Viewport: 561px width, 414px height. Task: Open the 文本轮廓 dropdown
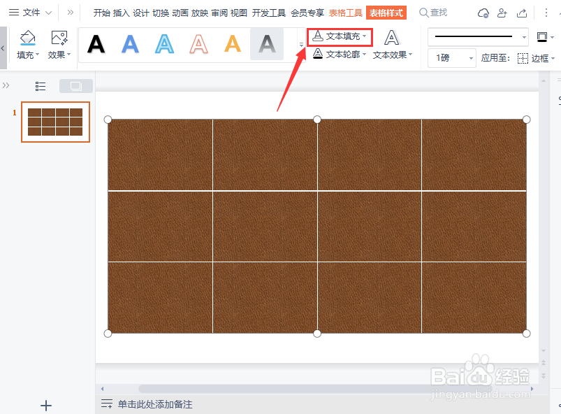coord(340,54)
